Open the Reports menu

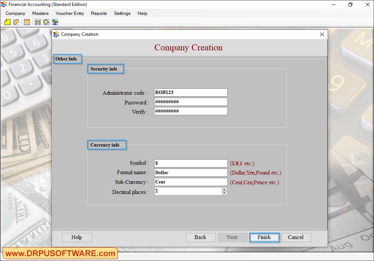[x=99, y=13]
